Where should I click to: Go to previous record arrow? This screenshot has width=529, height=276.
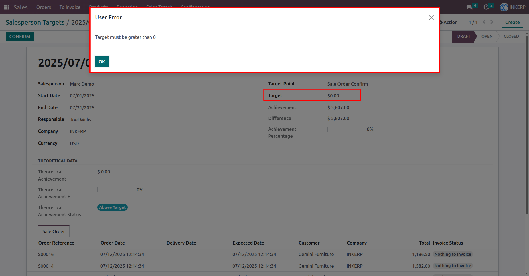tap(484, 22)
